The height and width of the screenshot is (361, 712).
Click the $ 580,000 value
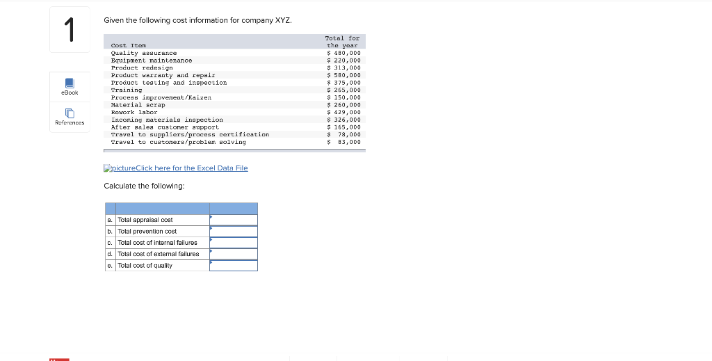tap(343, 75)
